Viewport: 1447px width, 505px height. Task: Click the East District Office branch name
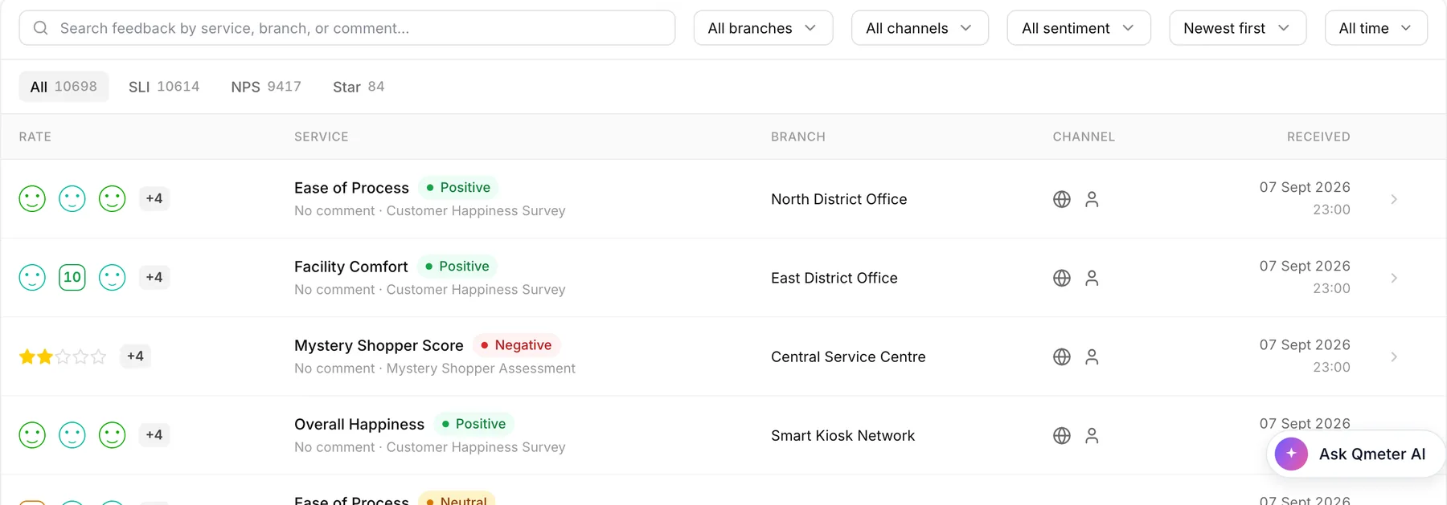[x=834, y=278]
